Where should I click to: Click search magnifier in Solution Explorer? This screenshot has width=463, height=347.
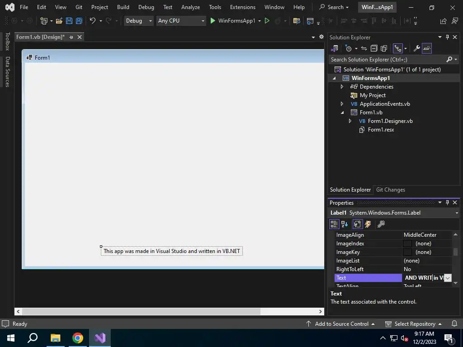449,59
